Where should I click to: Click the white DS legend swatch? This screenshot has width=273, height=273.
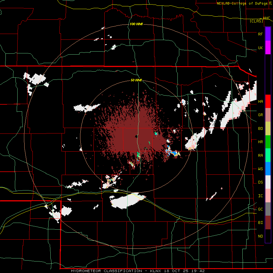click(x=268, y=182)
